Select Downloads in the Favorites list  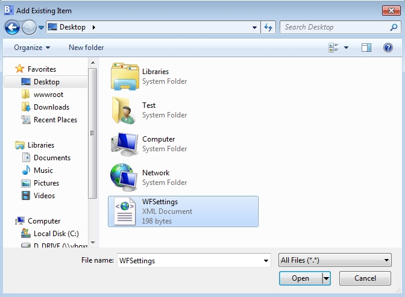(51, 107)
